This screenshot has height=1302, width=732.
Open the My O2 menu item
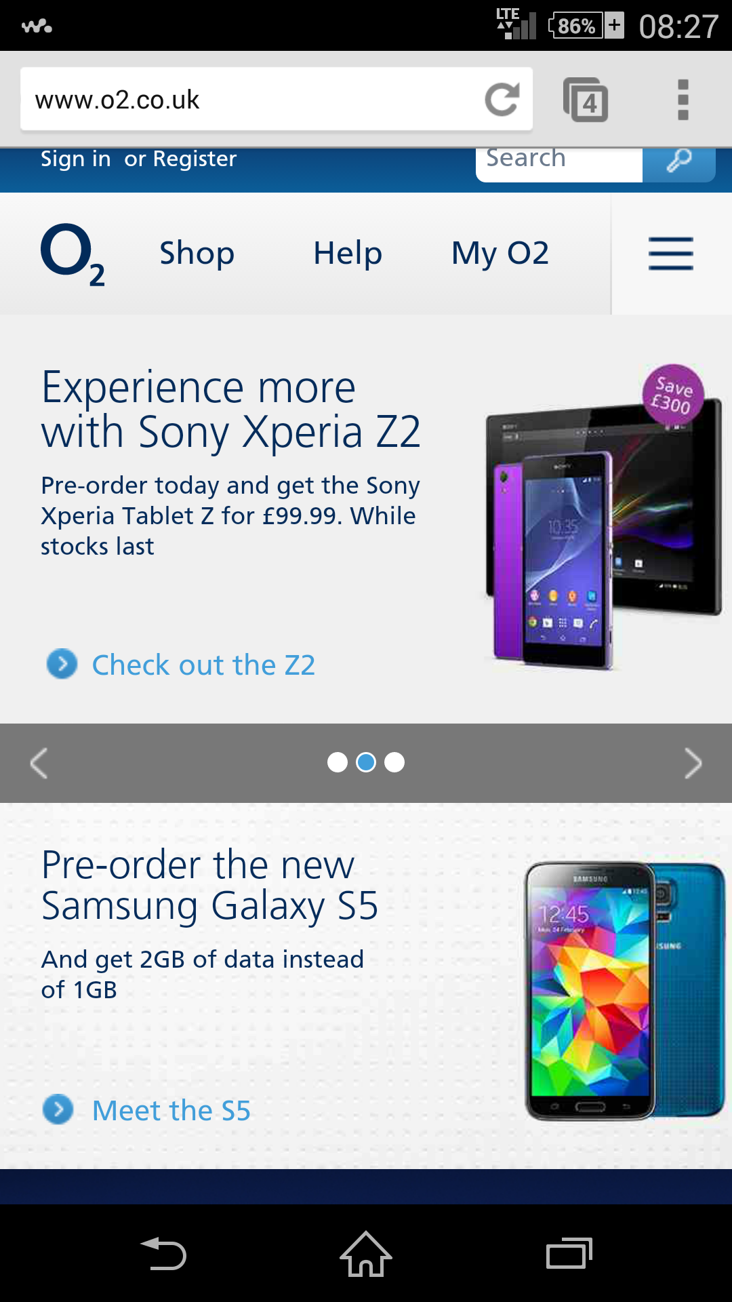point(500,254)
